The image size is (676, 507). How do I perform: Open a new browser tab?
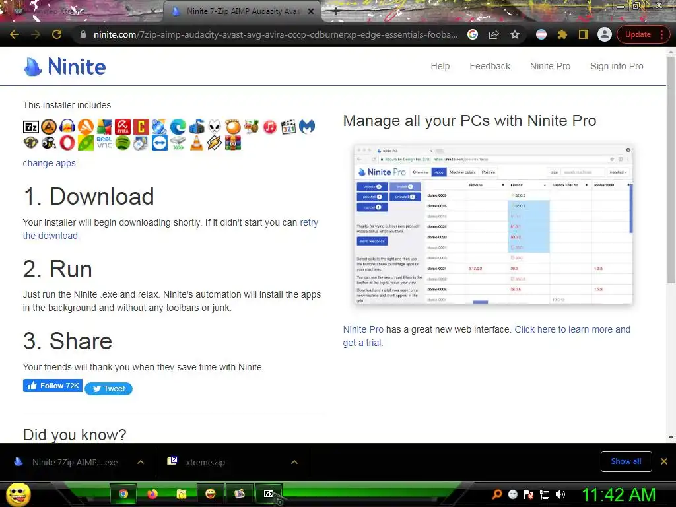tap(336, 11)
